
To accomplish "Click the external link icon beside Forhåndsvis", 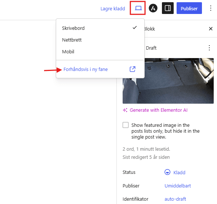I will 132,69.
